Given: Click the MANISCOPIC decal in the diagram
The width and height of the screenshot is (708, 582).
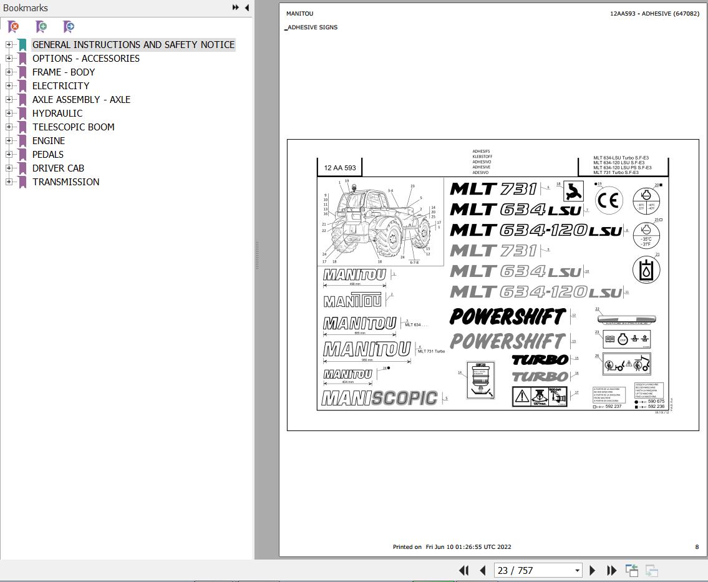Looking at the screenshot, I should coord(379,398).
